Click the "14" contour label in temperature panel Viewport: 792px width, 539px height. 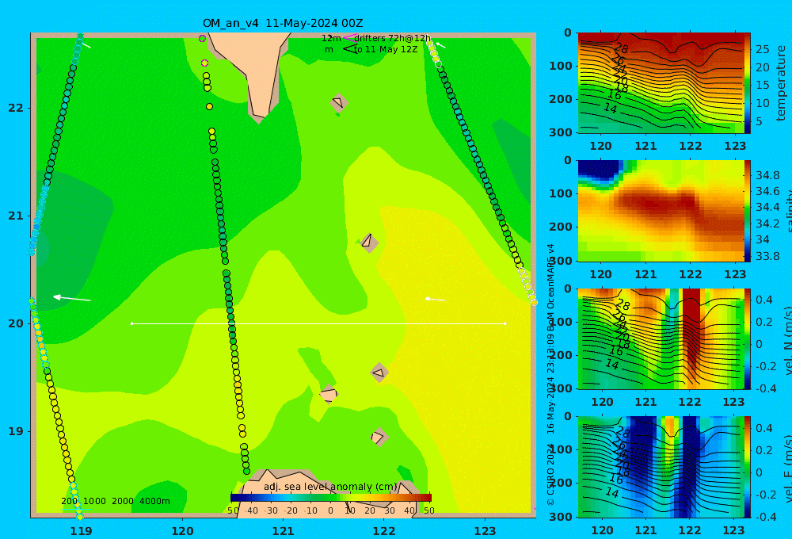(x=610, y=108)
